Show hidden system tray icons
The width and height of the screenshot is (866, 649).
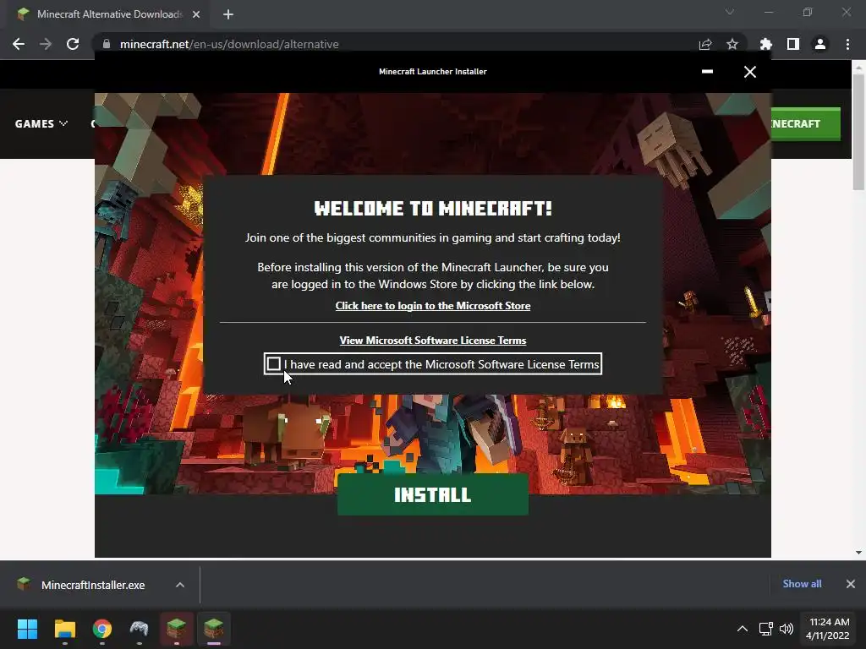(x=743, y=629)
